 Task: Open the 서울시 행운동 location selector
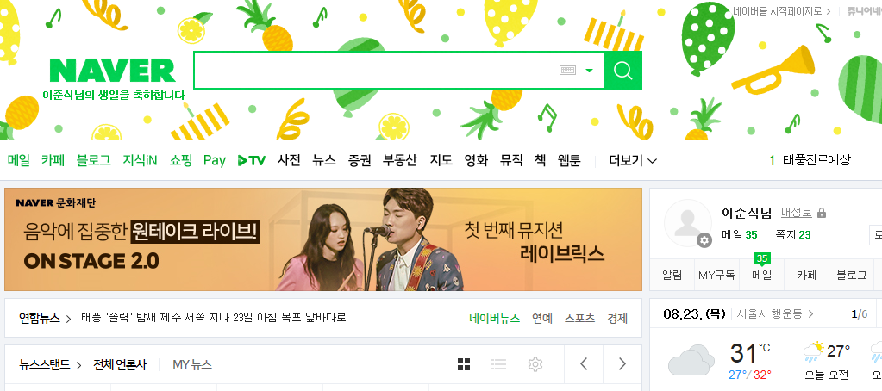coord(775,313)
